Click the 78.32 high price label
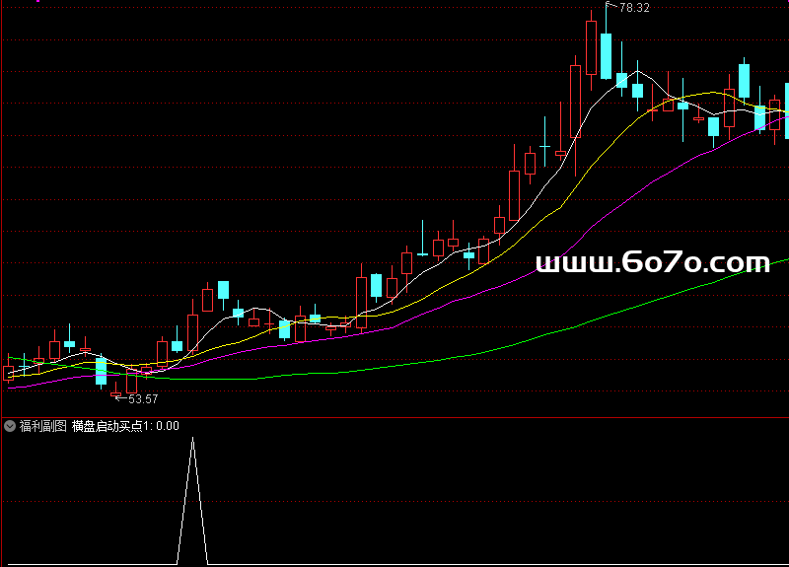 point(634,8)
